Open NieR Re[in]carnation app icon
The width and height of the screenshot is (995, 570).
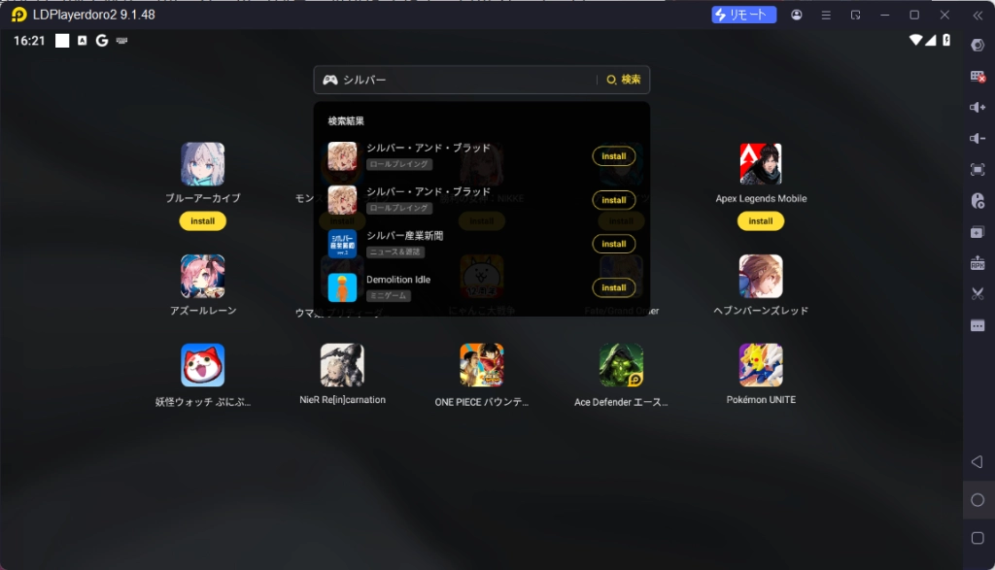pos(342,365)
